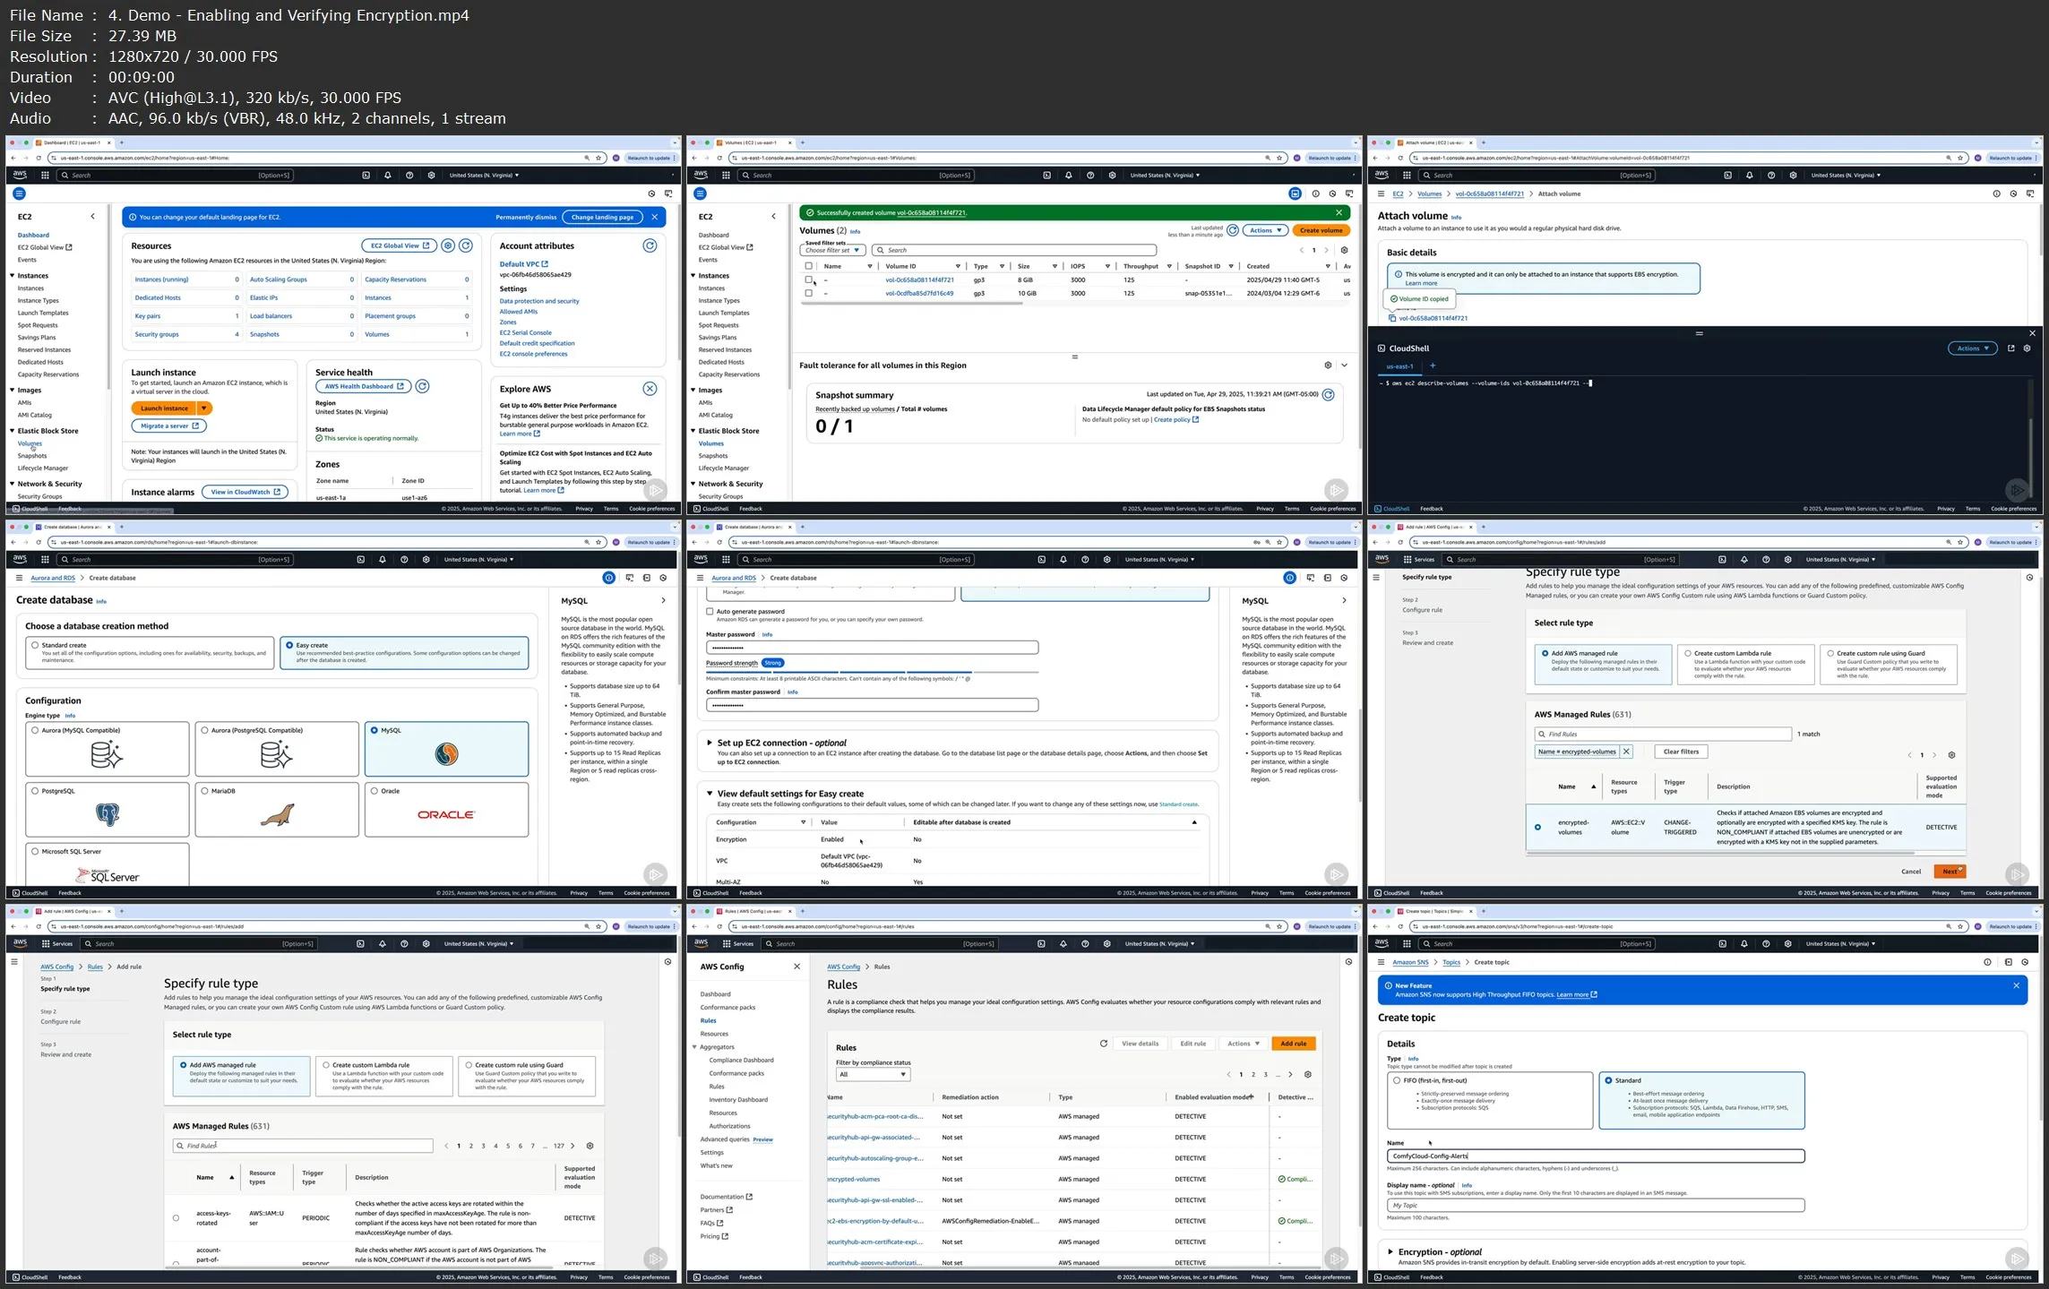Select the encrypted-volumes rule row radio button

tap(1538, 828)
